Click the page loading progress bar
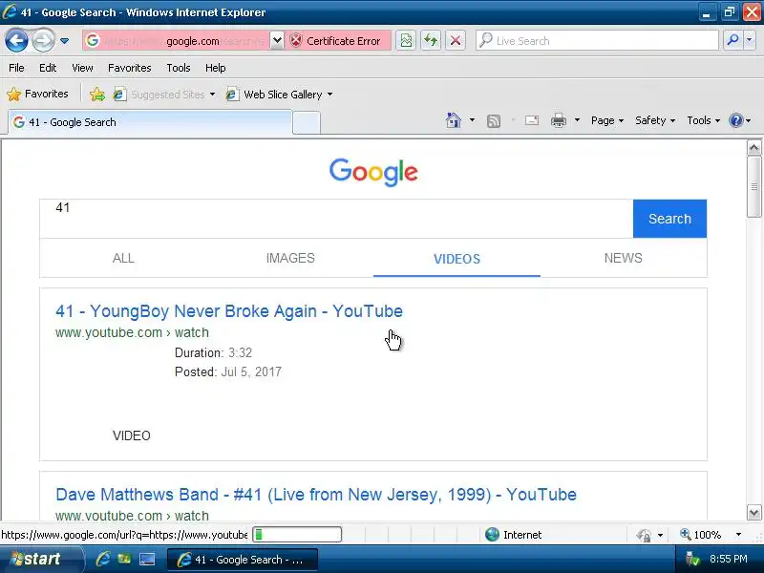 pos(297,535)
